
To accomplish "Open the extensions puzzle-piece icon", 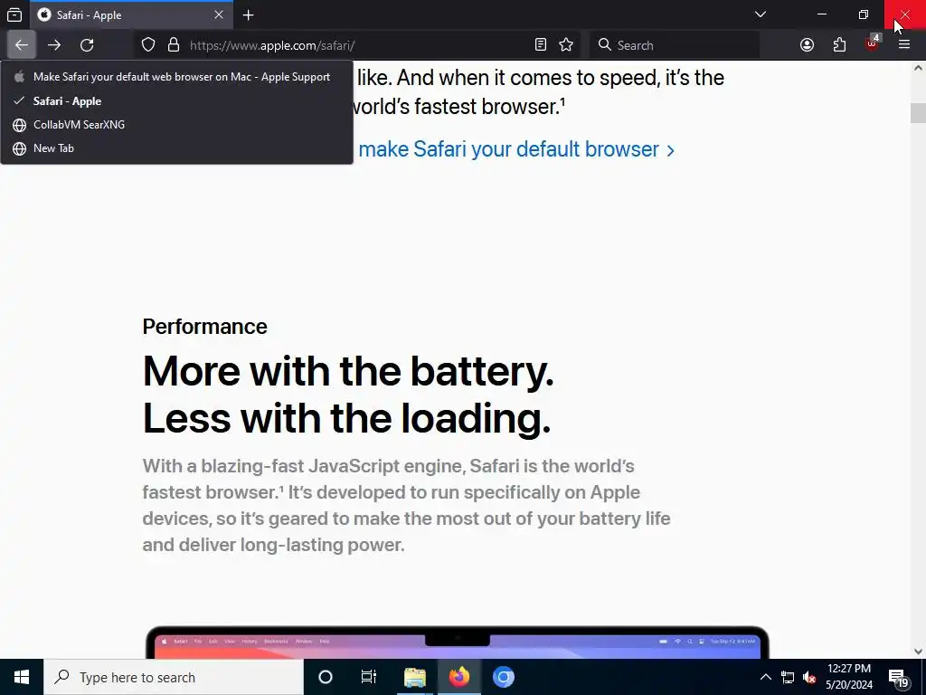I will [839, 45].
